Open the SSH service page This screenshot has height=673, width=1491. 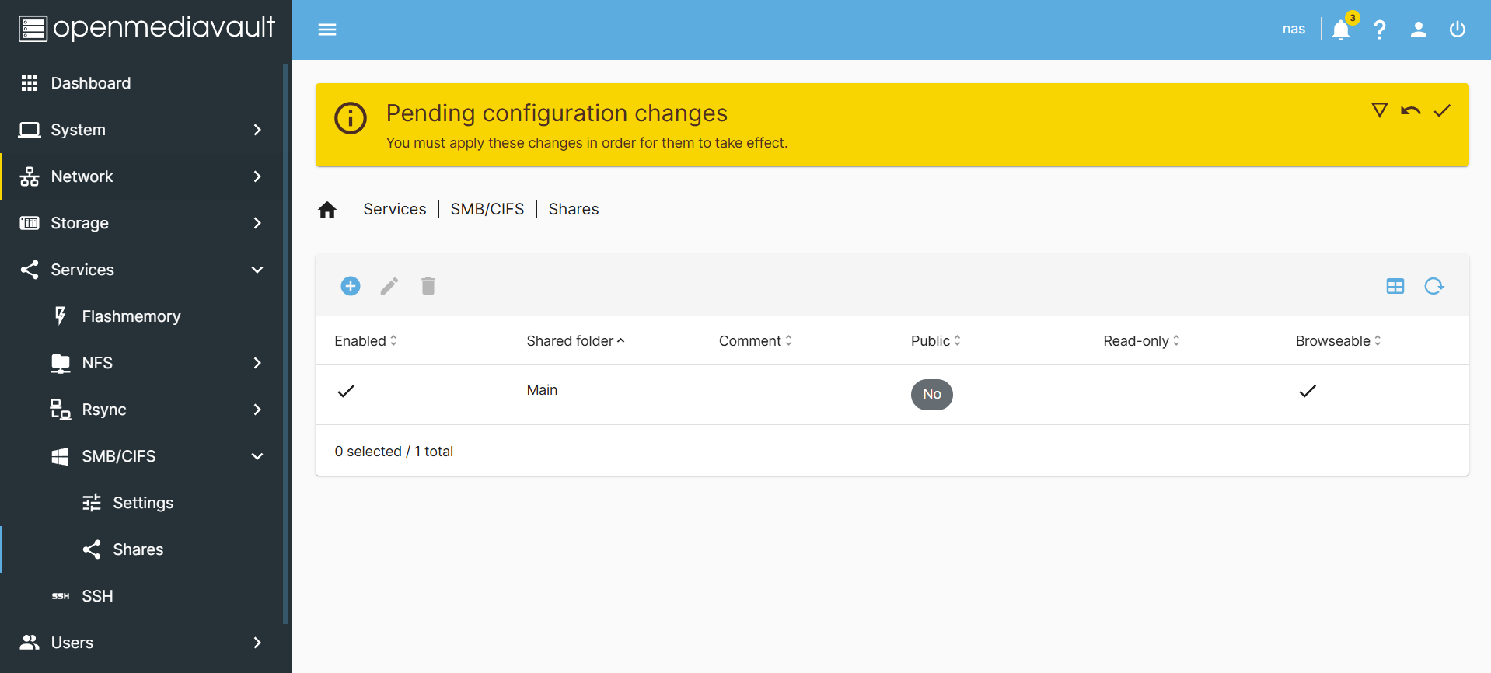pos(143,596)
